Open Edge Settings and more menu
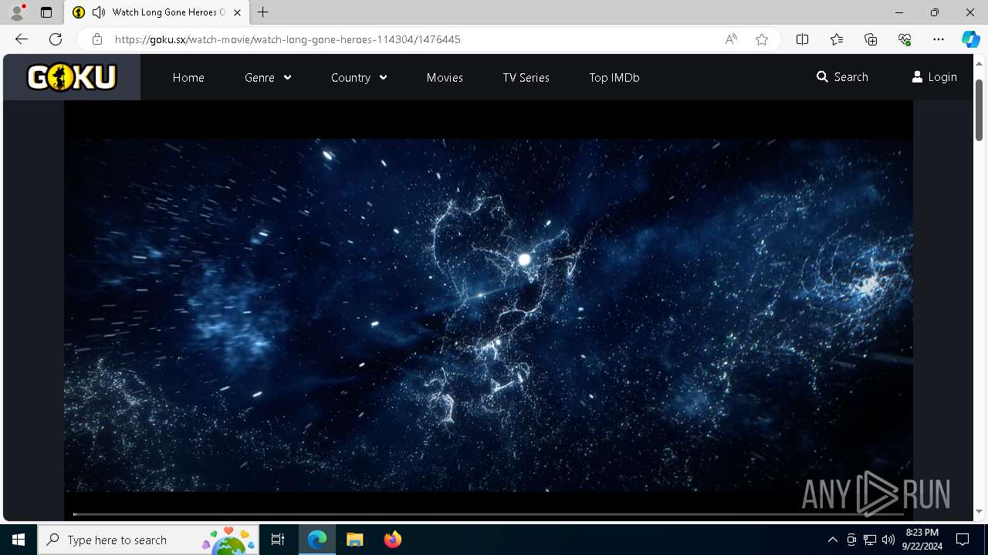Viewport: 988px width, 555px height. (939, 39)
